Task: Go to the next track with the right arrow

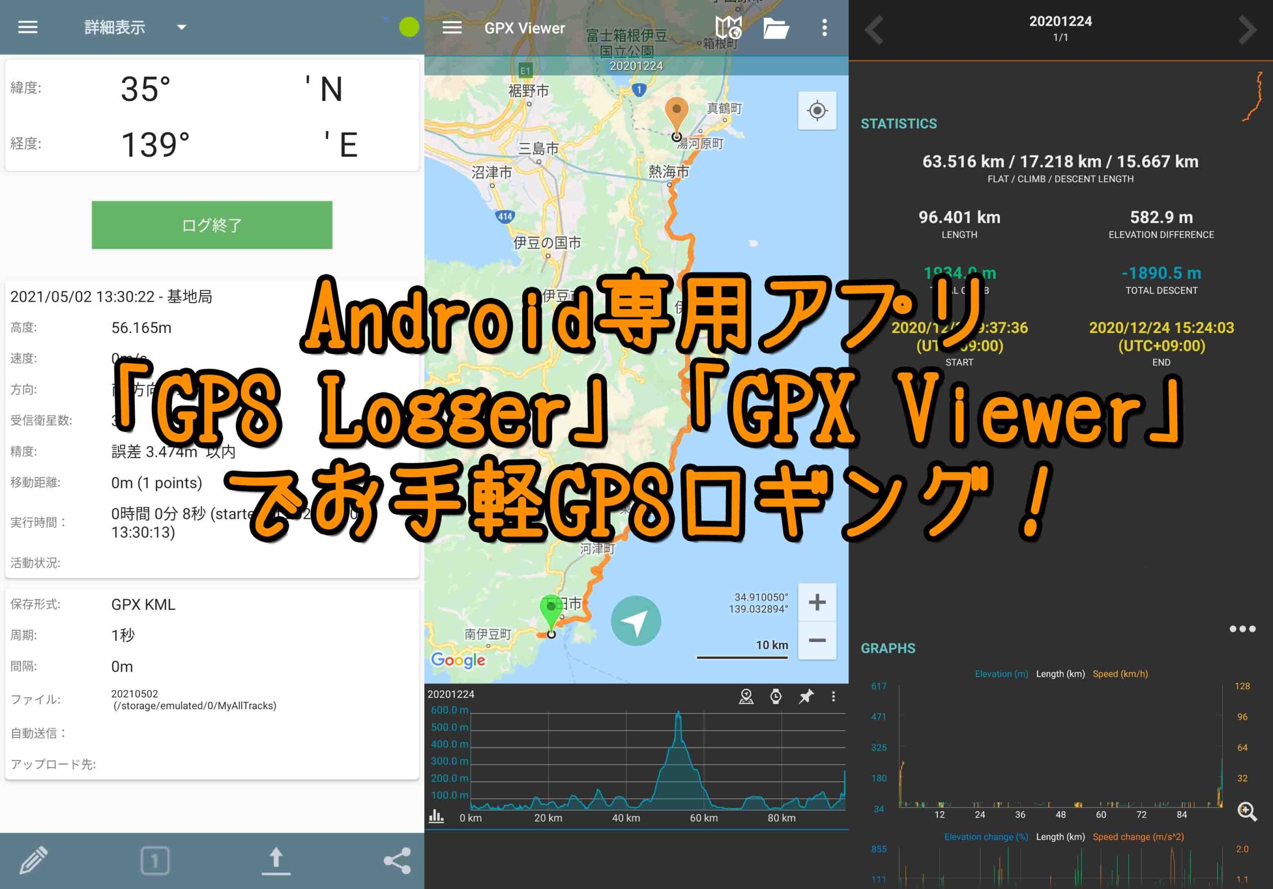Action: [1248, 29]
